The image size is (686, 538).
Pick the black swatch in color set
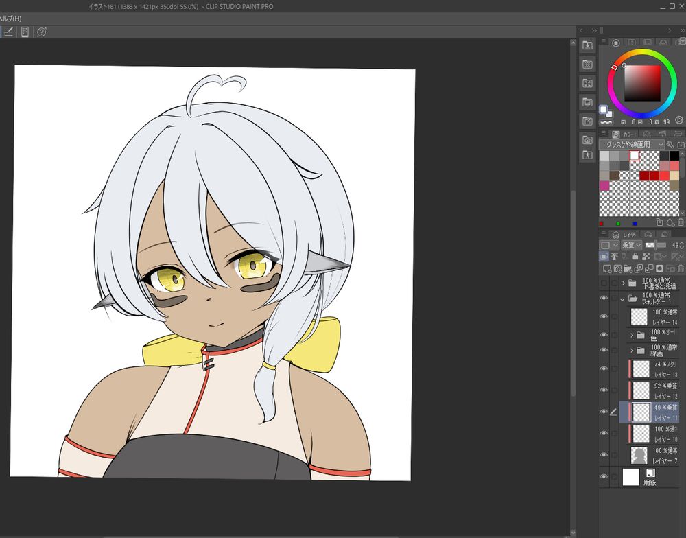[x=674, y=155]
